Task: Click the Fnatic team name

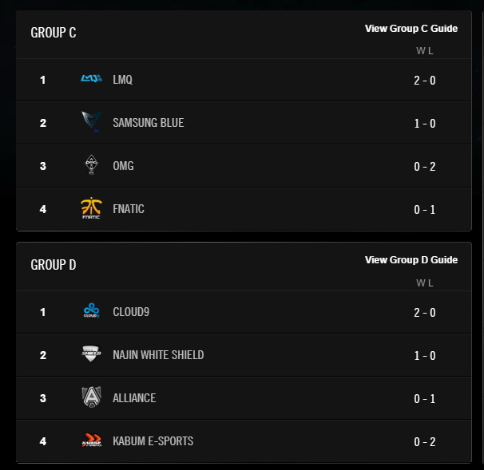Action: pyautogui.click(x=129, y=209)
